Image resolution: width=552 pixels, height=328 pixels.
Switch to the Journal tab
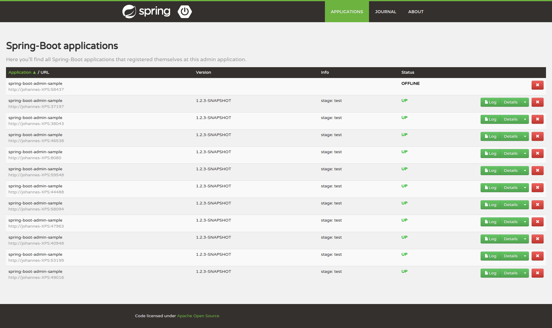385,12
